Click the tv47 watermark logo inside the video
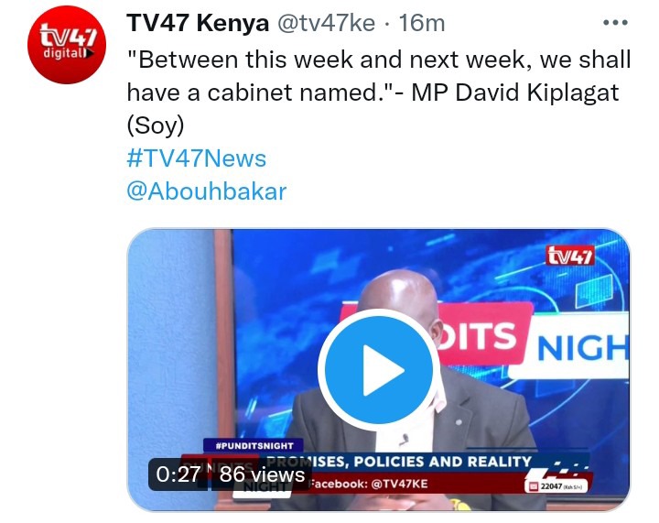This screenshot has height=523, width=659. coord(570,256)
